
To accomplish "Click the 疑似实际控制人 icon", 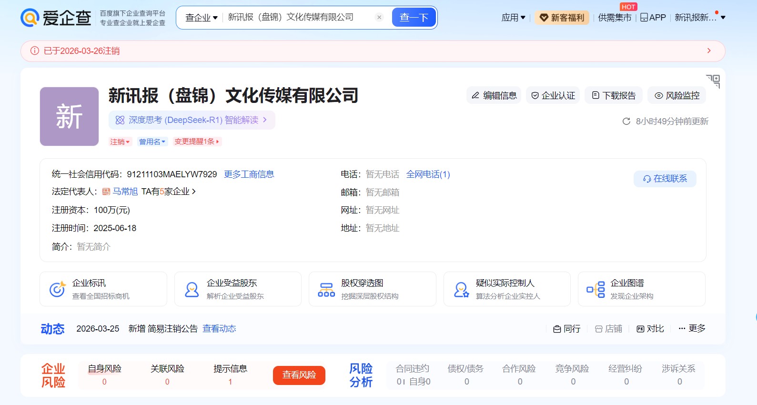I will click(461, 289).
